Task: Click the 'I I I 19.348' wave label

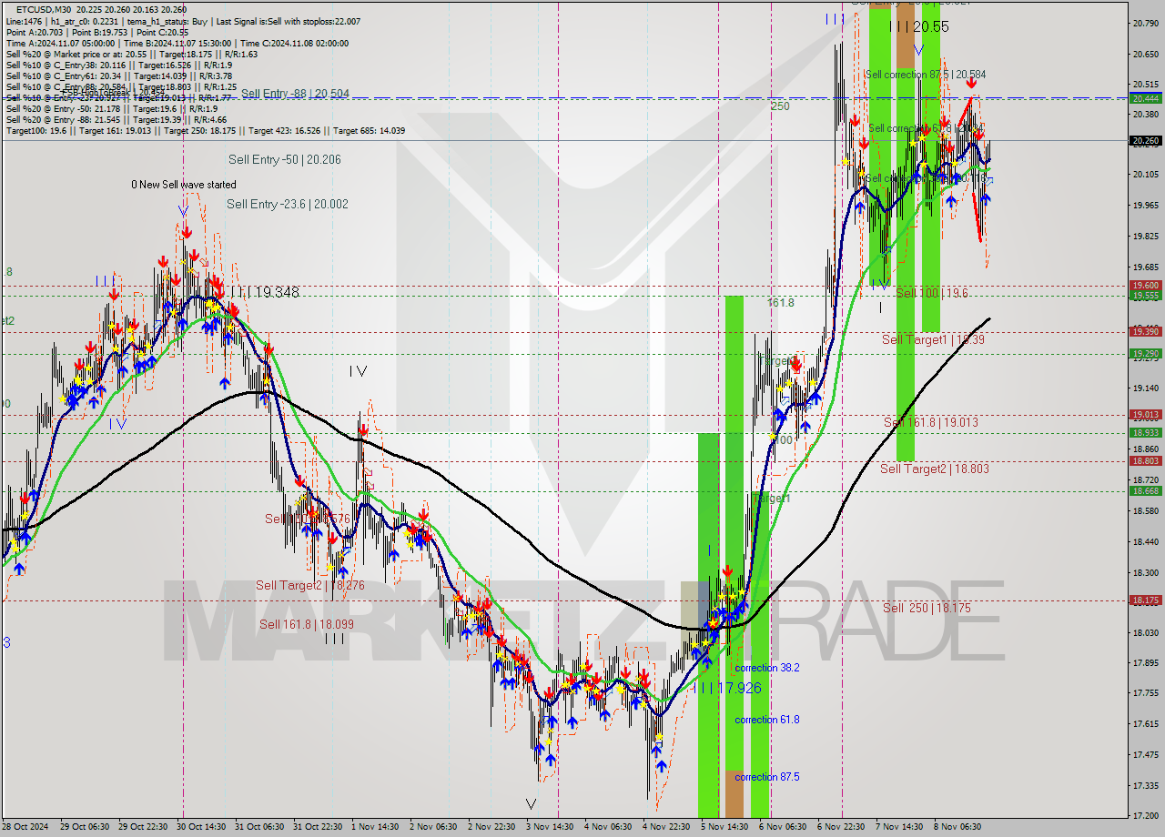Action: click(x=264, y=293)
